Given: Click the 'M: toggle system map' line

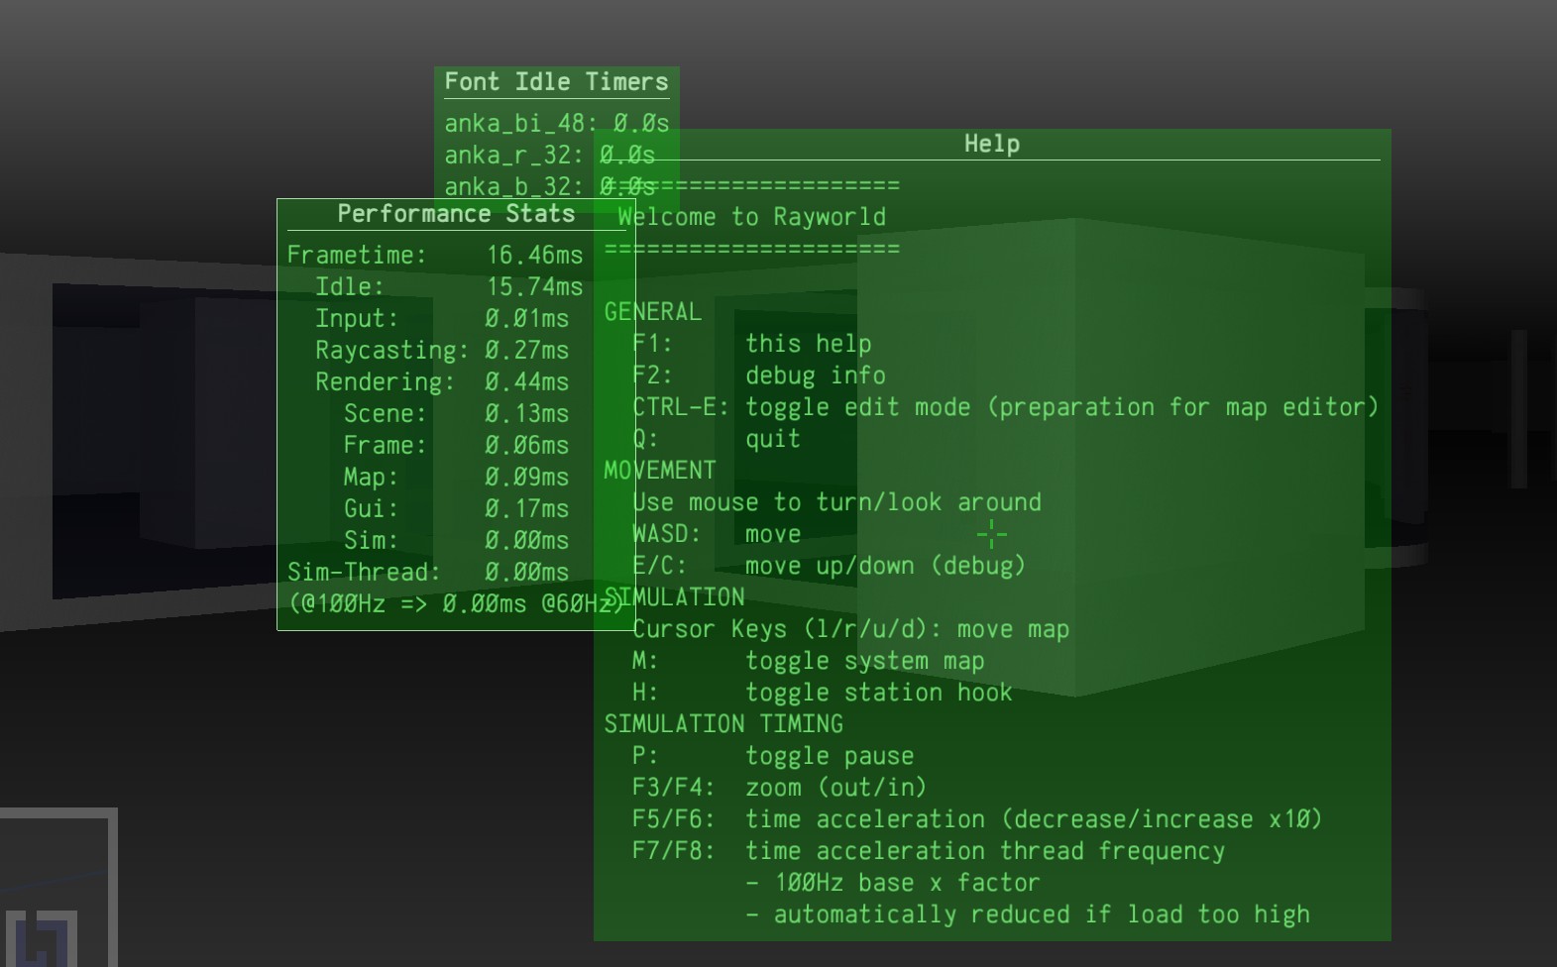Looking at the screenshot, I should click(808, 661).
